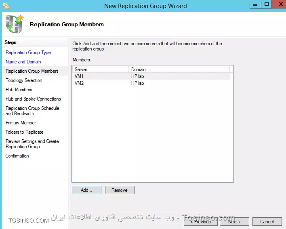This screenshot has height=229, width=286.
Task: Select Topology Selection step
Action: pyautogui.click(x=24, y=80)
